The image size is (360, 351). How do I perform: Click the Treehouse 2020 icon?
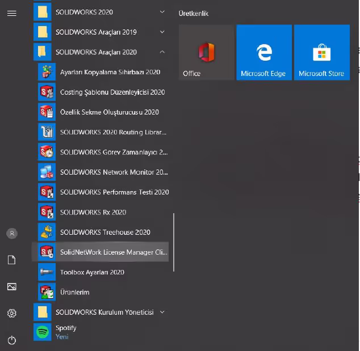pos(47,232)
